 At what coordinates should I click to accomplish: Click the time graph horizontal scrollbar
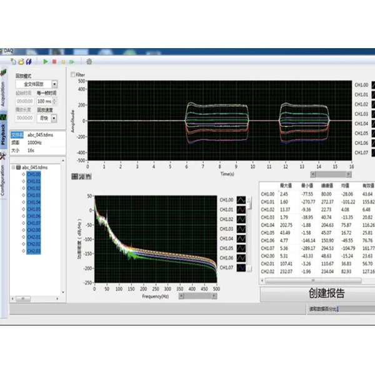[331, 174]
